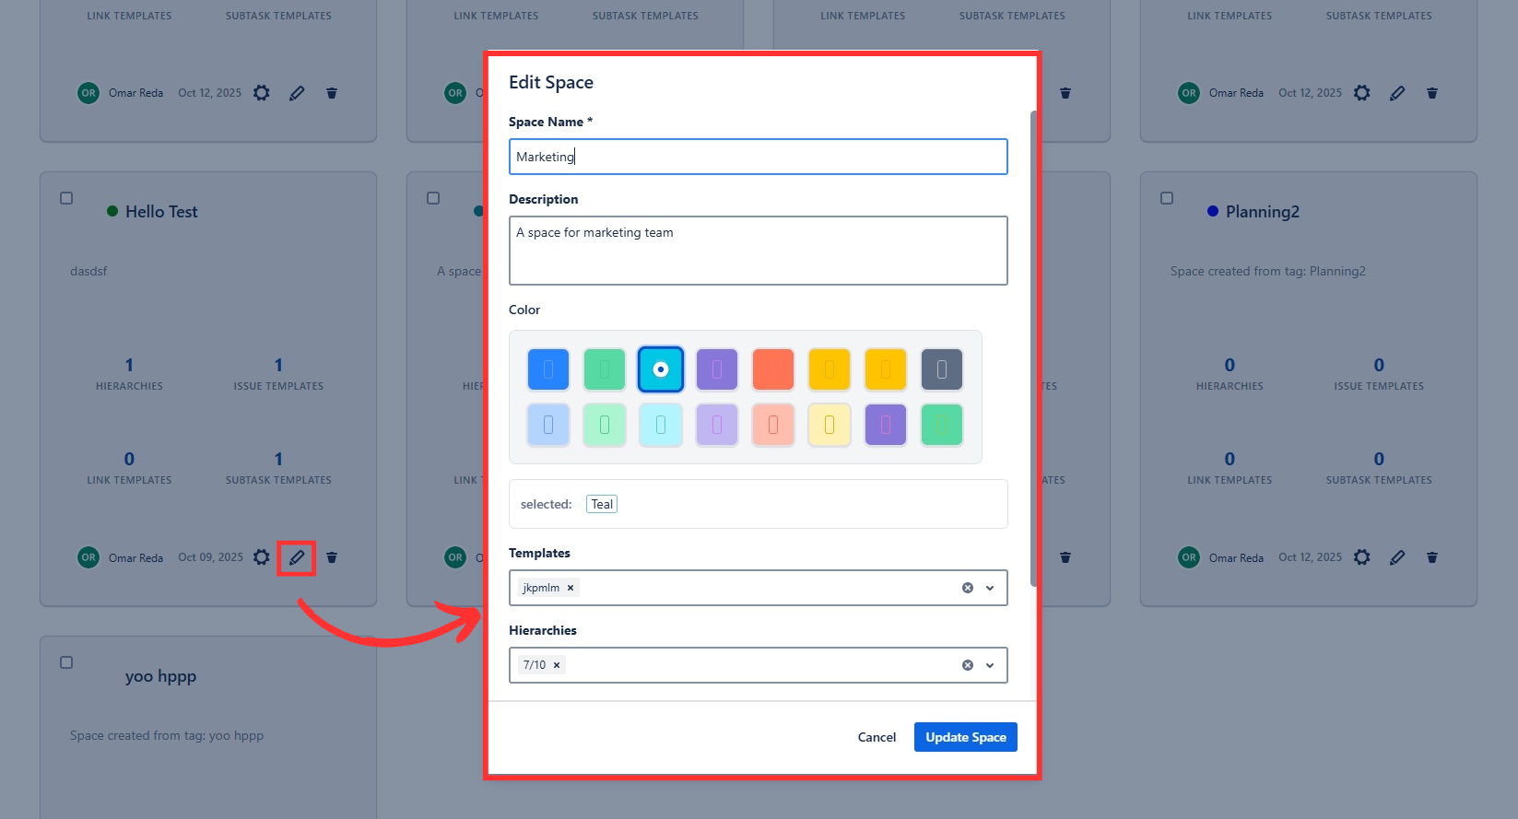Click the trash icon on Planning2 card
This screenshot has height=819, width=1518.
1432,557
